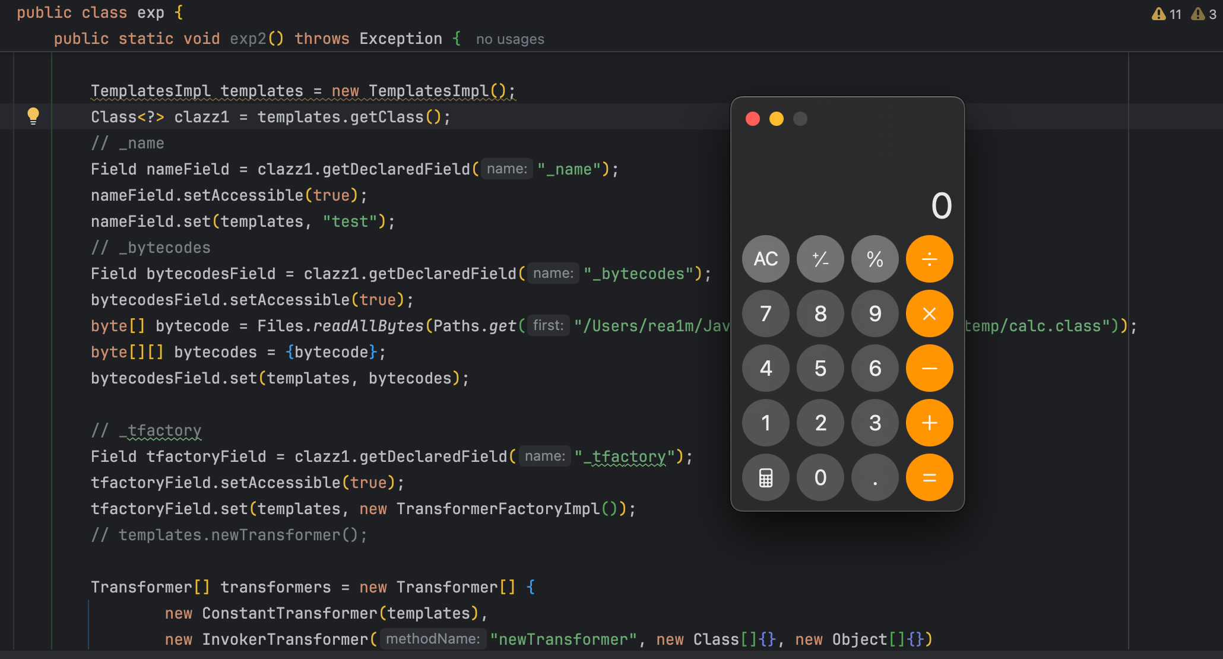Click the clazz1 variable declaration

[201, 117]
